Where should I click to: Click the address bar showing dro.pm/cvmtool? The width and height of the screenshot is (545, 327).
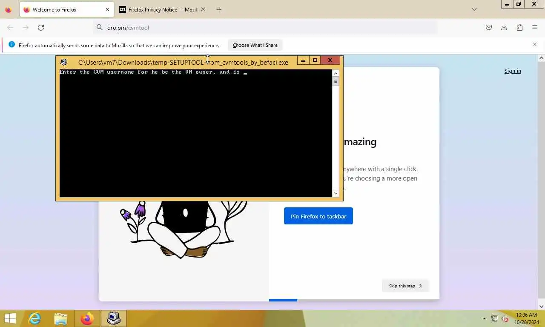pos(265,28)
